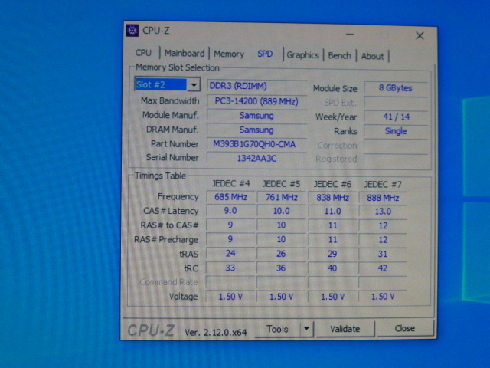
Task: Click the Module Size 8 GBytes field
Action: [396, 88]
